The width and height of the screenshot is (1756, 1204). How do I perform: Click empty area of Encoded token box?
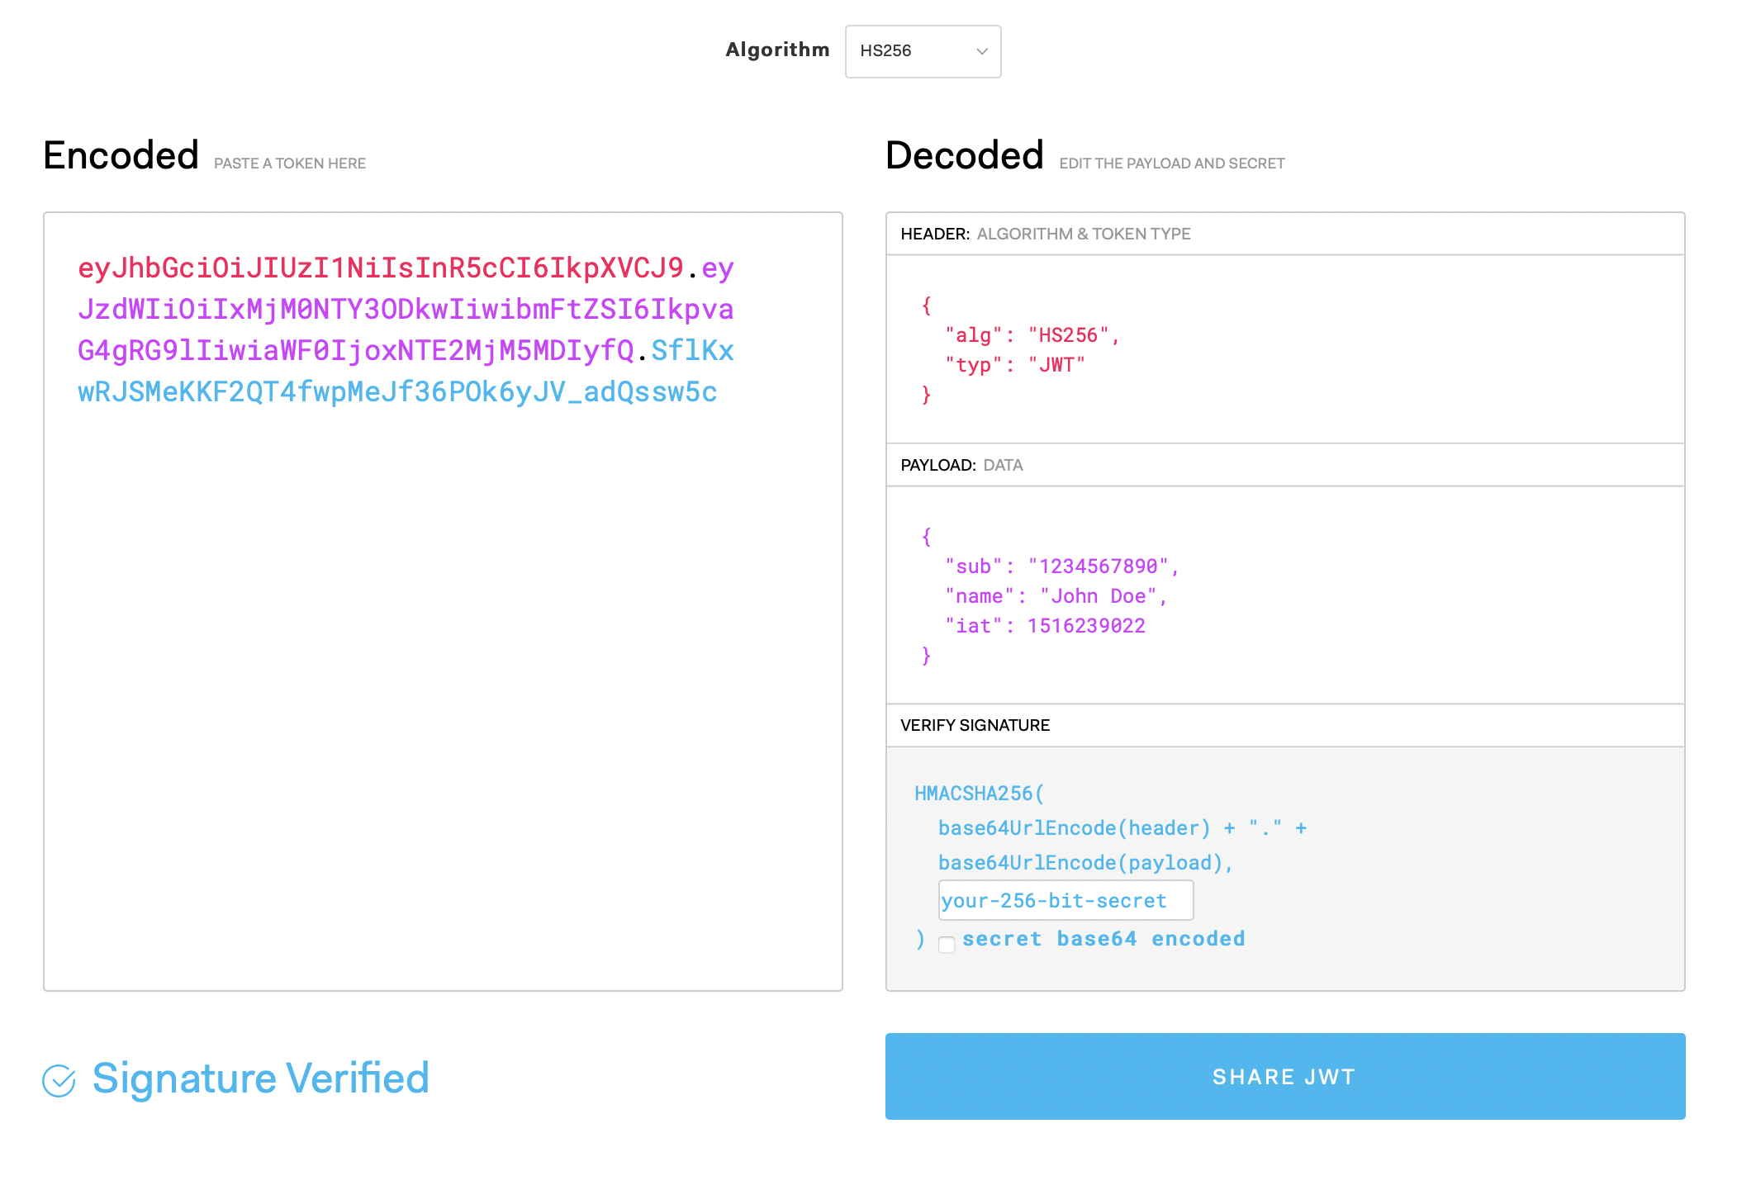coord(442,702)
